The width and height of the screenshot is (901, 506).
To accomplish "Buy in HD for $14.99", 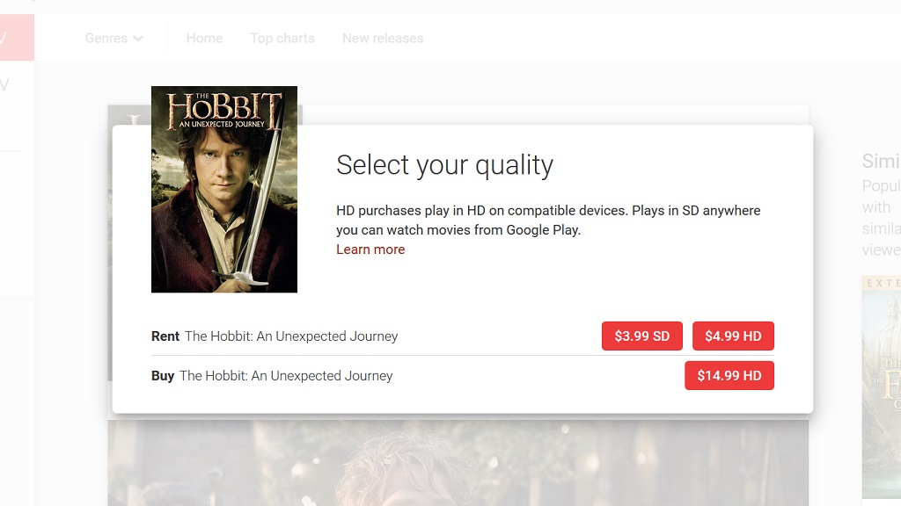I will click(x=729, y=376).
